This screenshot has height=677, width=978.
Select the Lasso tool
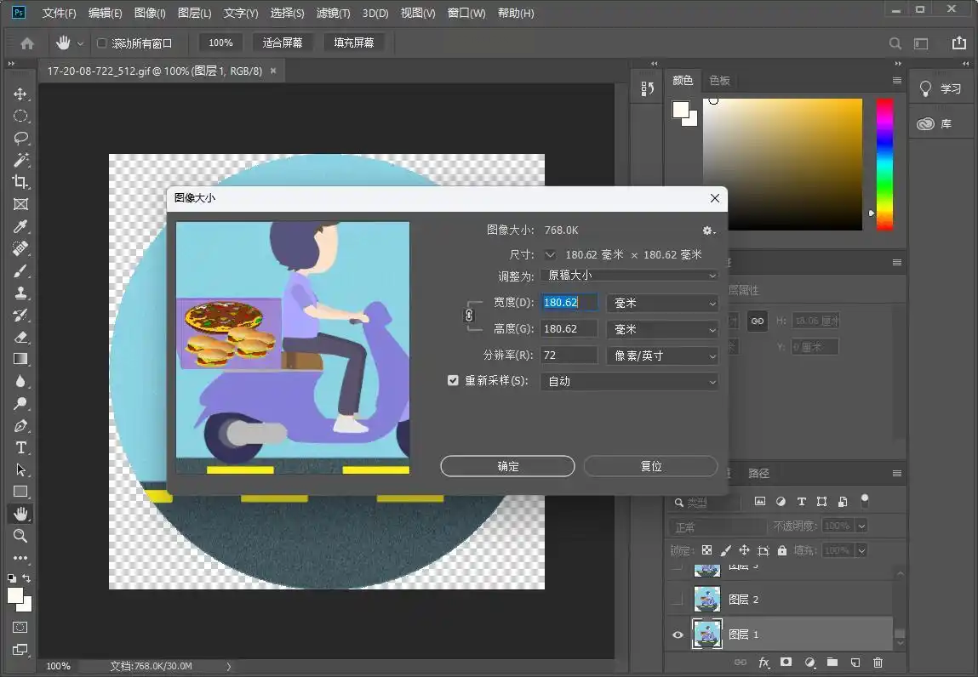click(x=20, y=138)
